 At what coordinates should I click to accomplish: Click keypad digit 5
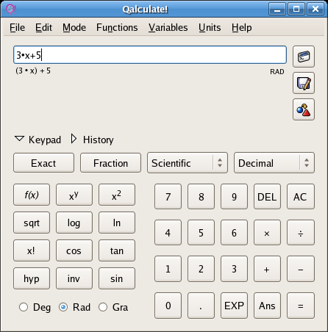(x=202, y=233)
